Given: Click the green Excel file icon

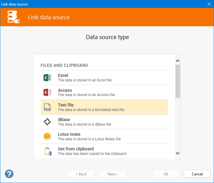Looking at the screenshot, I should pyautogui.click(x=47, y=78).
